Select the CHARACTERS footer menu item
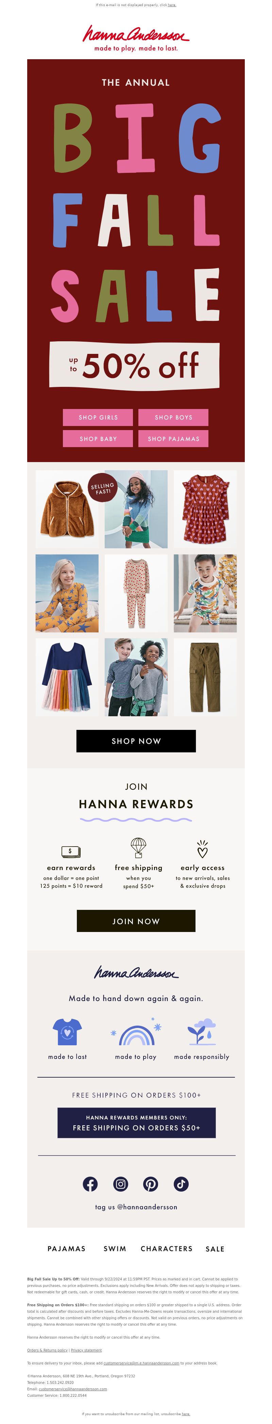The width and height of the screenshot is (272, 1424). tap(166, 1248)
